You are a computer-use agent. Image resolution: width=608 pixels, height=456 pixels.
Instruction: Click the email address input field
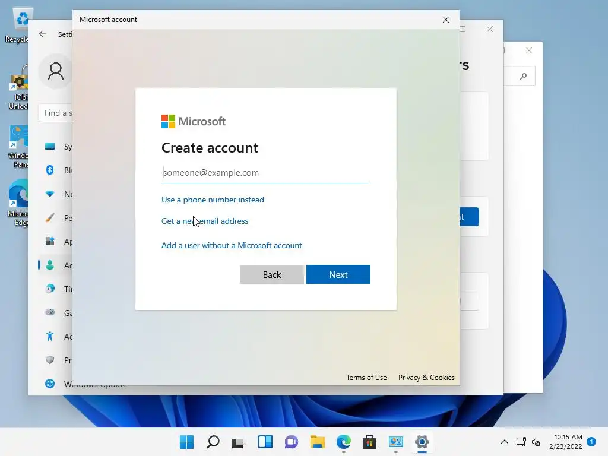[x=265, y=173]
